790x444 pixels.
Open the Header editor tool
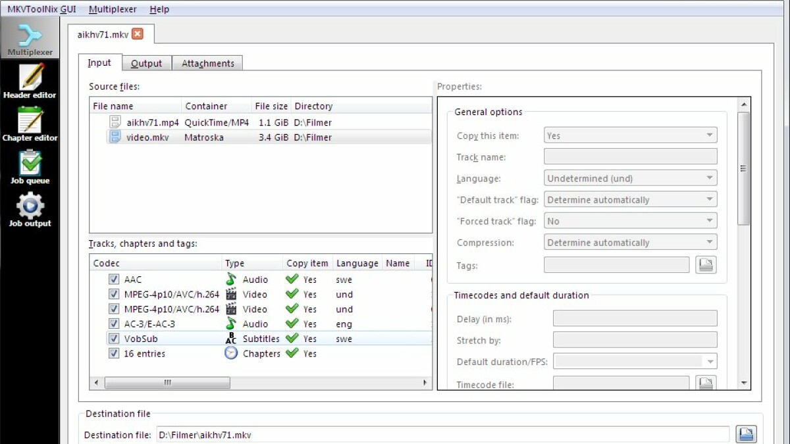[30, 81]
